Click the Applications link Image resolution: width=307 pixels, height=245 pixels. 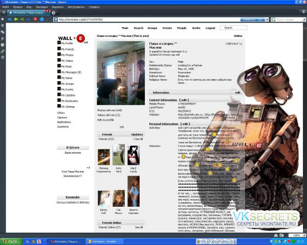pos(64,122)
